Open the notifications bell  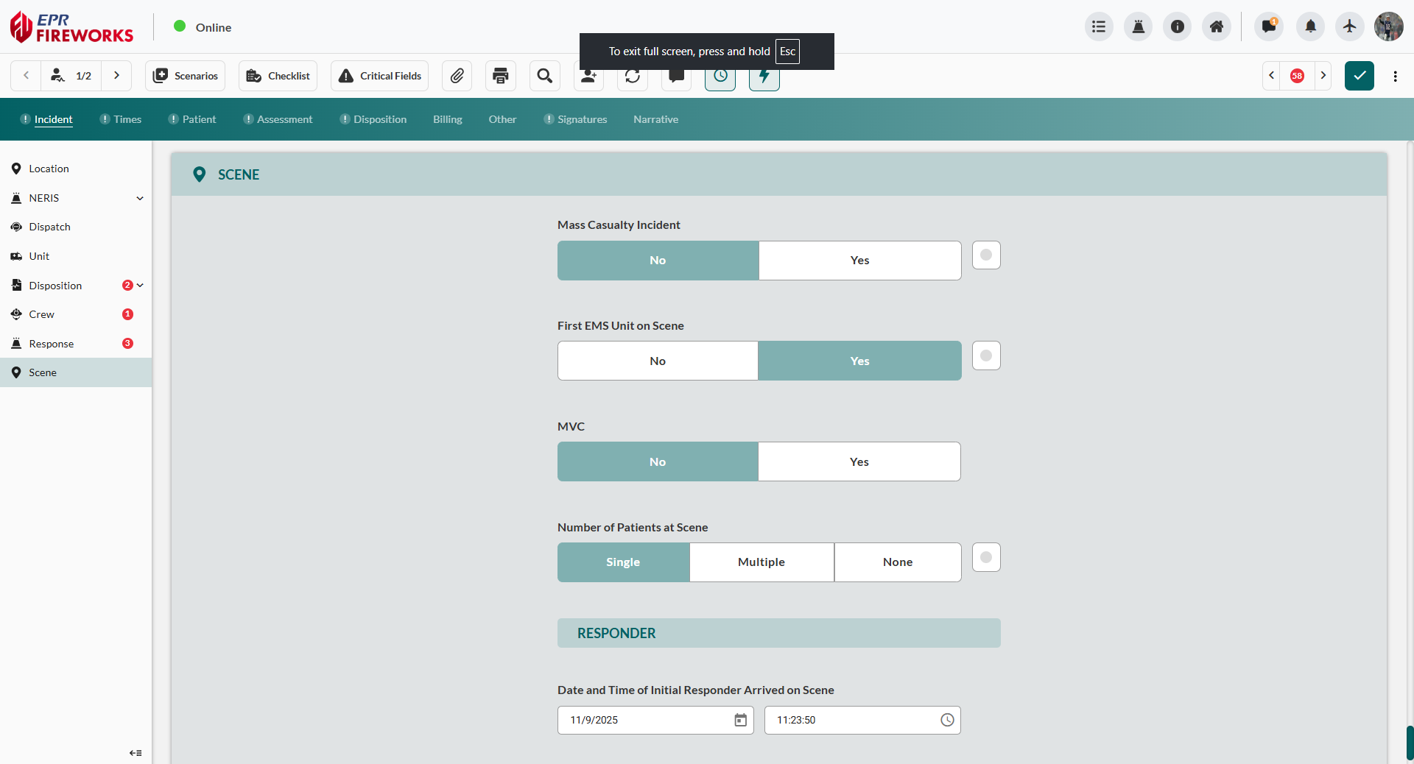pos(1311,26)
